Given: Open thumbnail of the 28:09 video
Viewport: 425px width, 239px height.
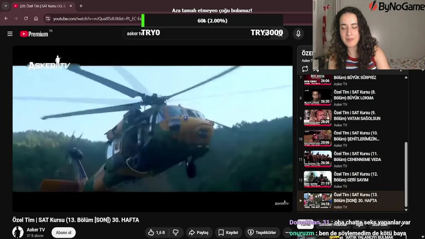Looking at the screenshot, I should [318, 118].
